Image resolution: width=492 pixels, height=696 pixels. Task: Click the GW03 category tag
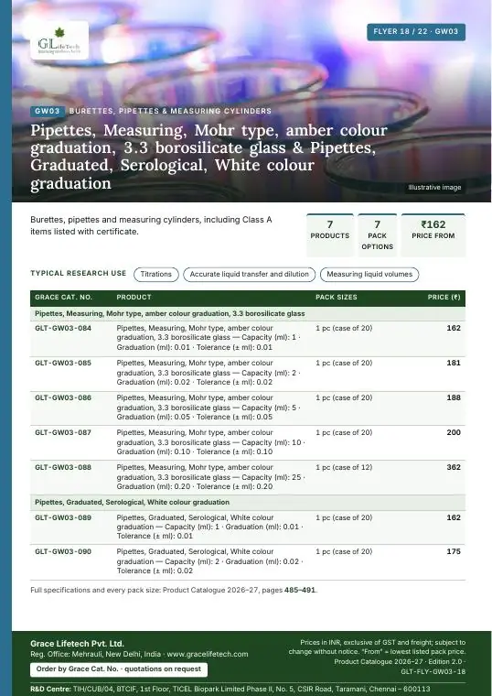tap(48, 111)
